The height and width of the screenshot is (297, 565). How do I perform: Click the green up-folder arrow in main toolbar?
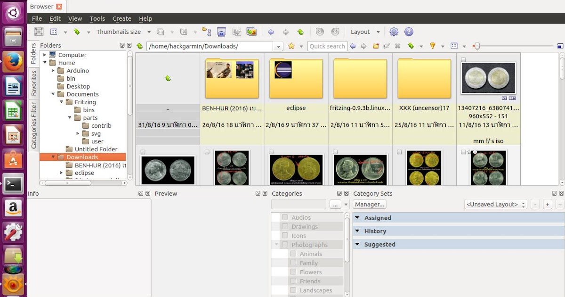[300, 32]
